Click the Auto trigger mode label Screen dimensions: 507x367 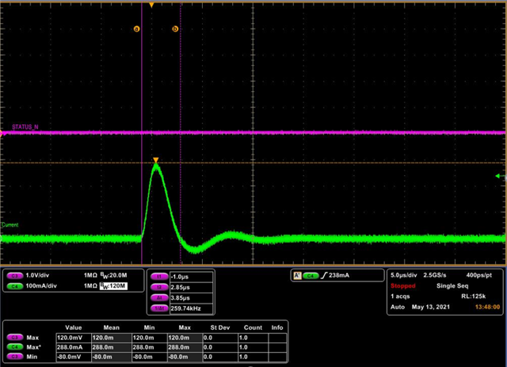(398, 307)
